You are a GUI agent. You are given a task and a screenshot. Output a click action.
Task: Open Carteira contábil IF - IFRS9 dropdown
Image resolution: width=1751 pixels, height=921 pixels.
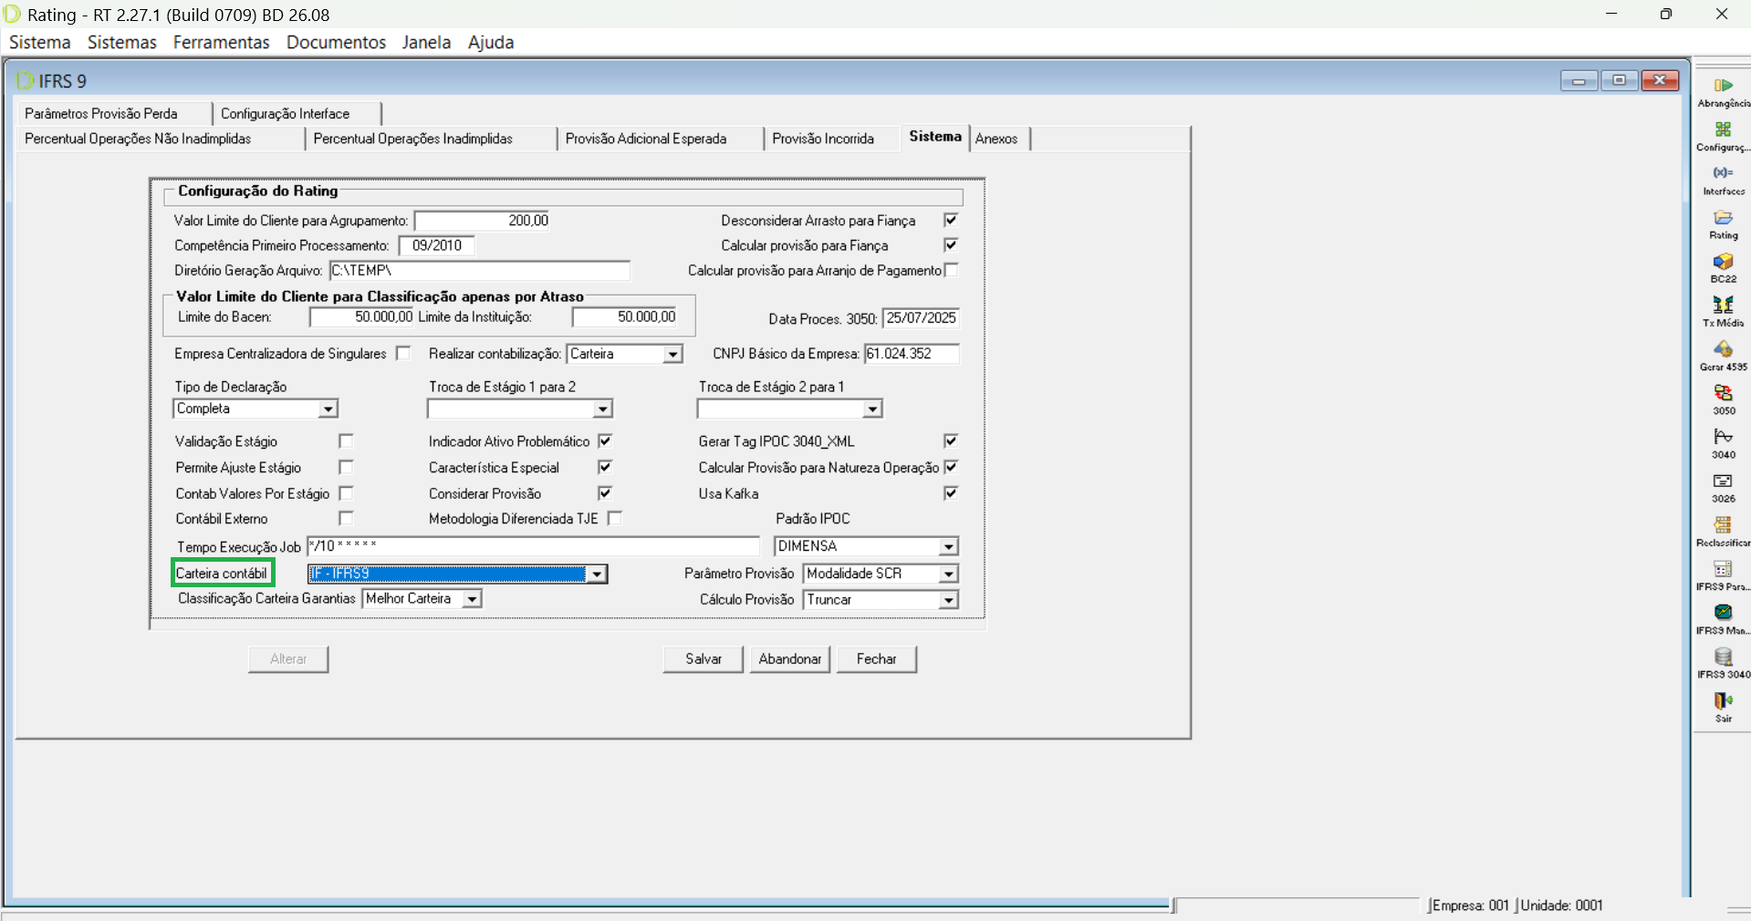click(x=597, y=574)
